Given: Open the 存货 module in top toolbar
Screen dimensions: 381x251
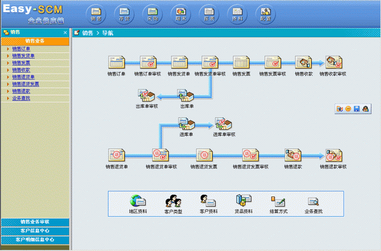Looking at the screenshot, I should click(124, 15).
